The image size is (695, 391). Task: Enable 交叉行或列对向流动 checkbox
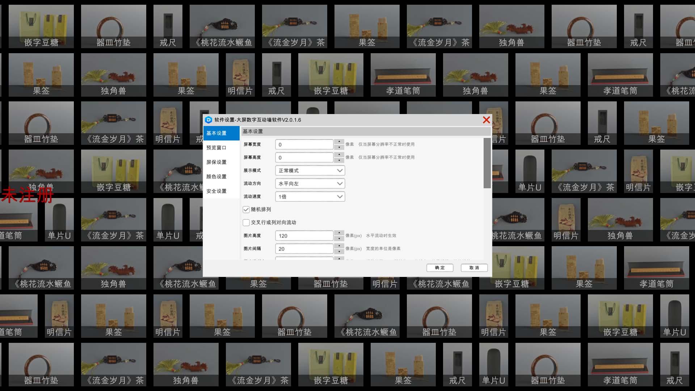246,223
